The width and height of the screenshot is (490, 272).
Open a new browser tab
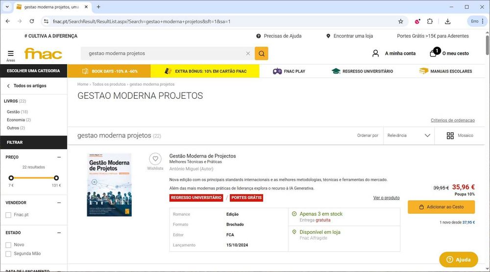tap(98, 6)
